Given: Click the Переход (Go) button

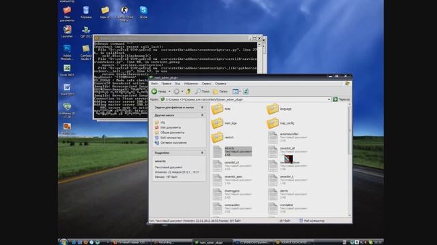Looking at the screenshot, I should click(x=341, y=99).
